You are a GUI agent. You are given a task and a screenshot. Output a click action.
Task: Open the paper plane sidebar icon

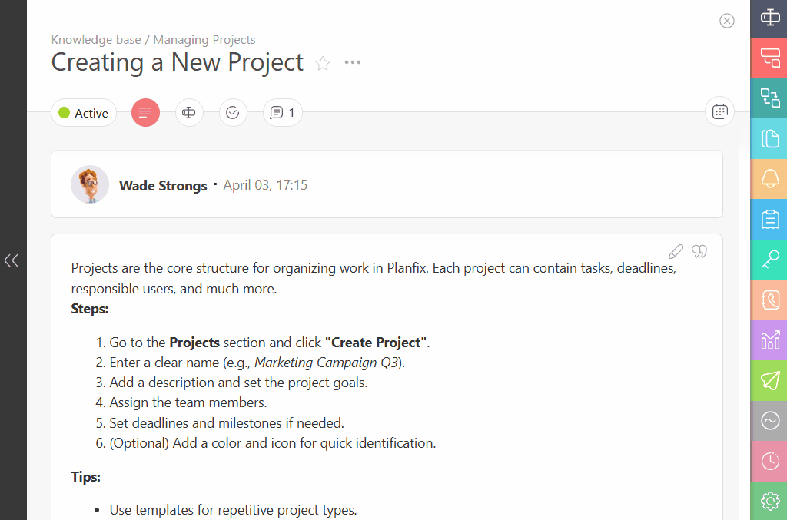click(769, 381)
